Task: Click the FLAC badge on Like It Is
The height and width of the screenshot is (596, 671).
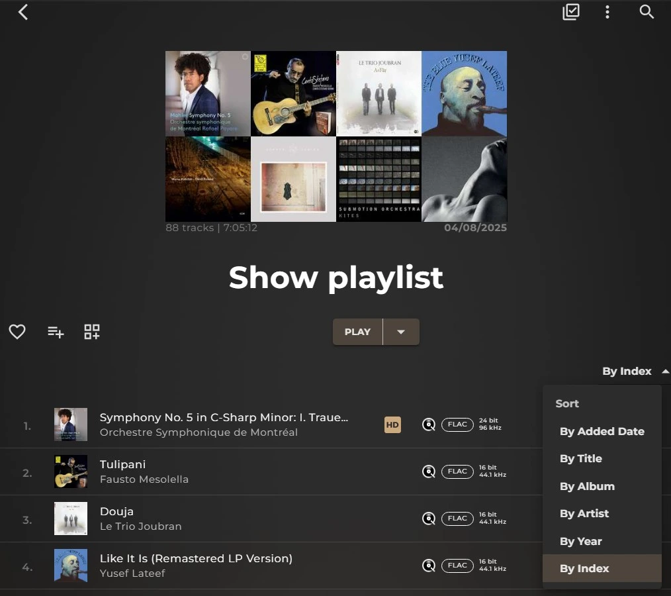Action: coord(457,566)
